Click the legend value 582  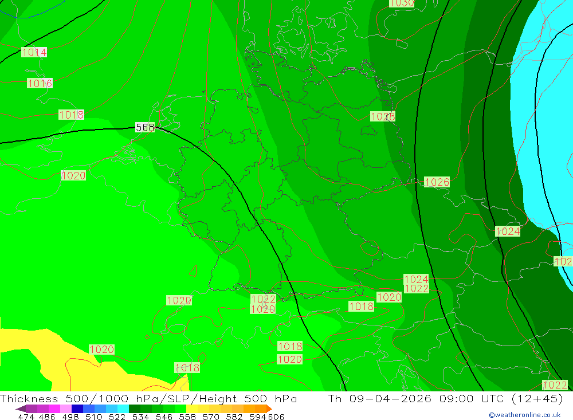tap(234, 417)
